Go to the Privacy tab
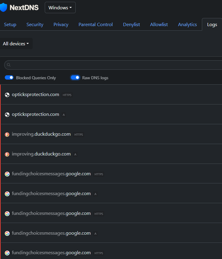The width and height of the screenshot is (222, 259). click(61, 24)
